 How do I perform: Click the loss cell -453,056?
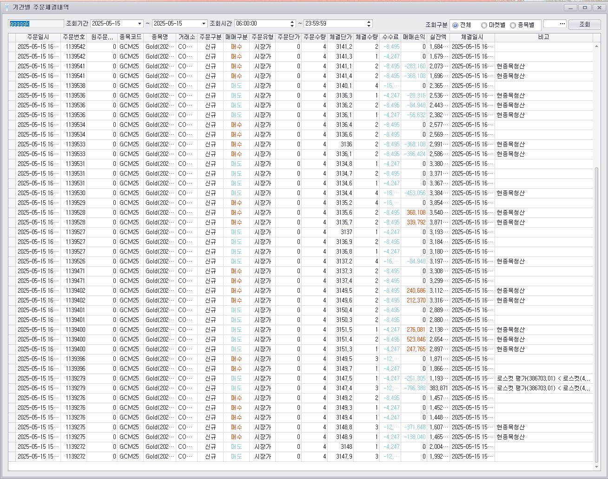coord(415,193)
